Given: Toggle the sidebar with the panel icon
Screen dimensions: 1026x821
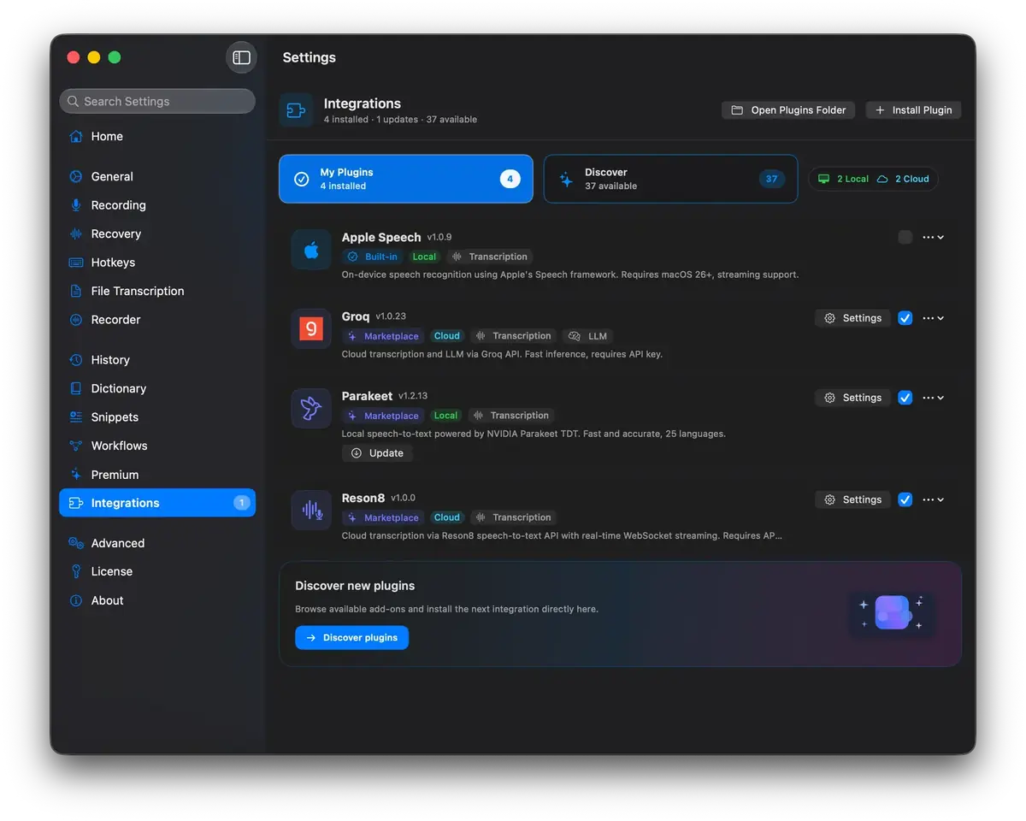Looking at the screenshot, I should coord(241,57).
